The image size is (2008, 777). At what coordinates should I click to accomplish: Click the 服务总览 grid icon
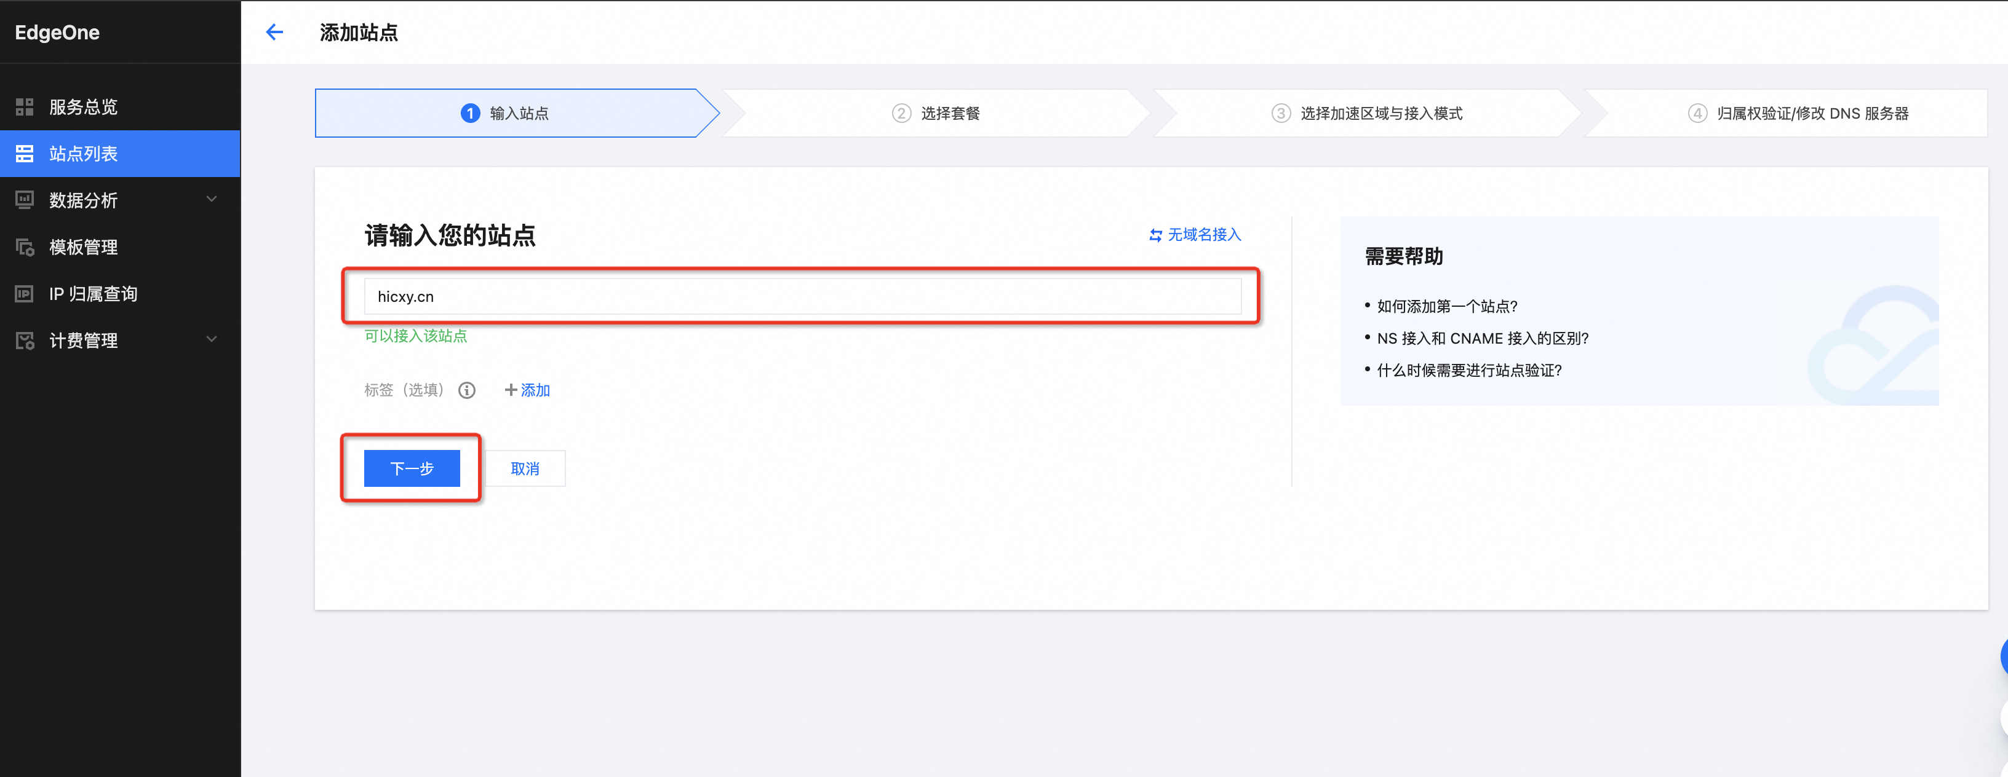24,107
